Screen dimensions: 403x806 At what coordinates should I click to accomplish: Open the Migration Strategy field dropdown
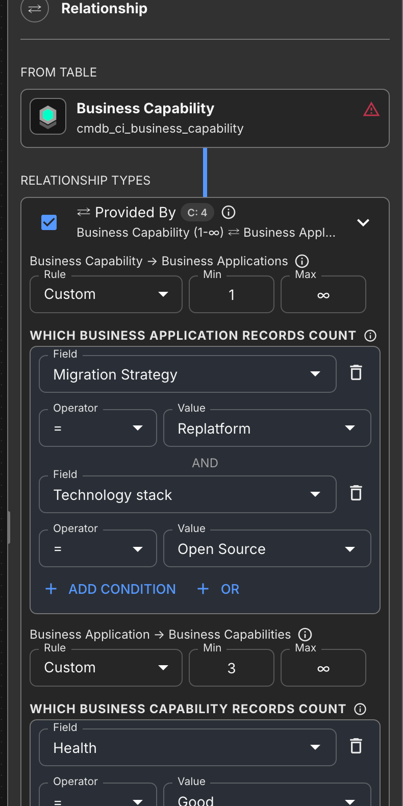pos(188,374)
